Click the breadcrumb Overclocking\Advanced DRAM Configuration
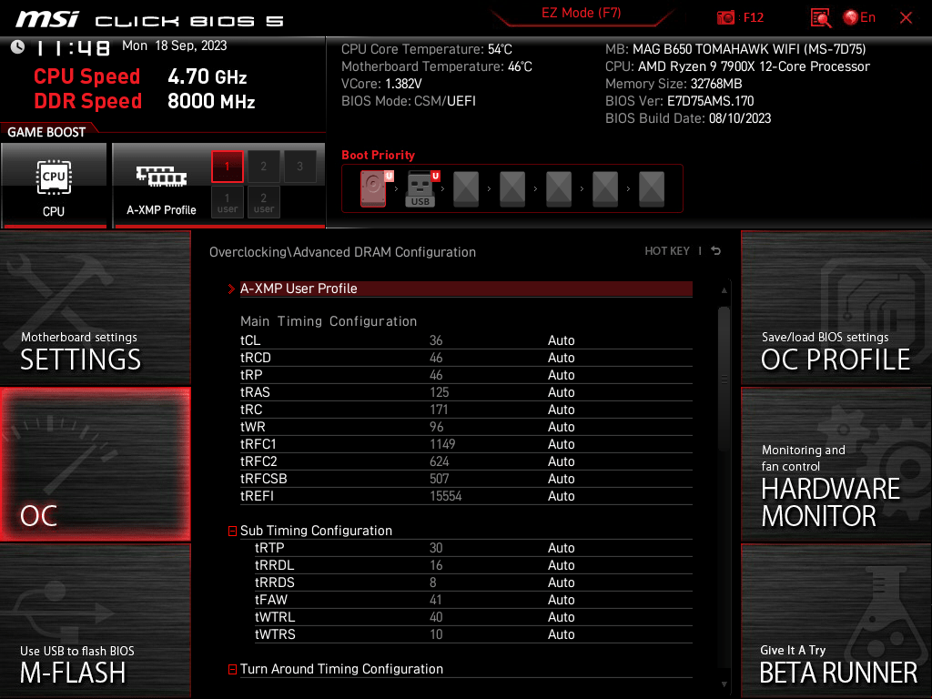Screen dimensions: 932x699 pyautogui.click(x=342, y=252)
